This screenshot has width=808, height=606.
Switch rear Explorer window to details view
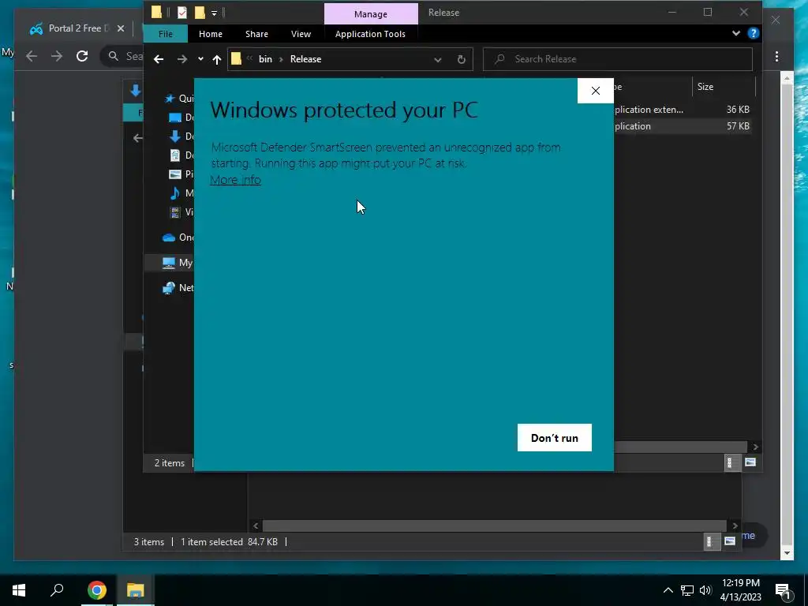coord(710,541)
